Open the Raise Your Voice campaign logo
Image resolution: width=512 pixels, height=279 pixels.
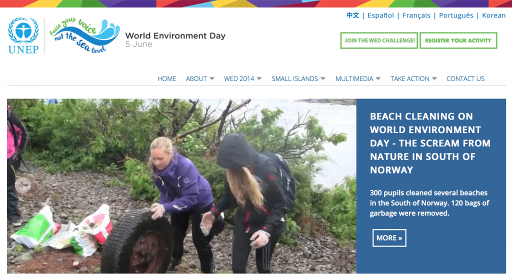pos(84,36)
